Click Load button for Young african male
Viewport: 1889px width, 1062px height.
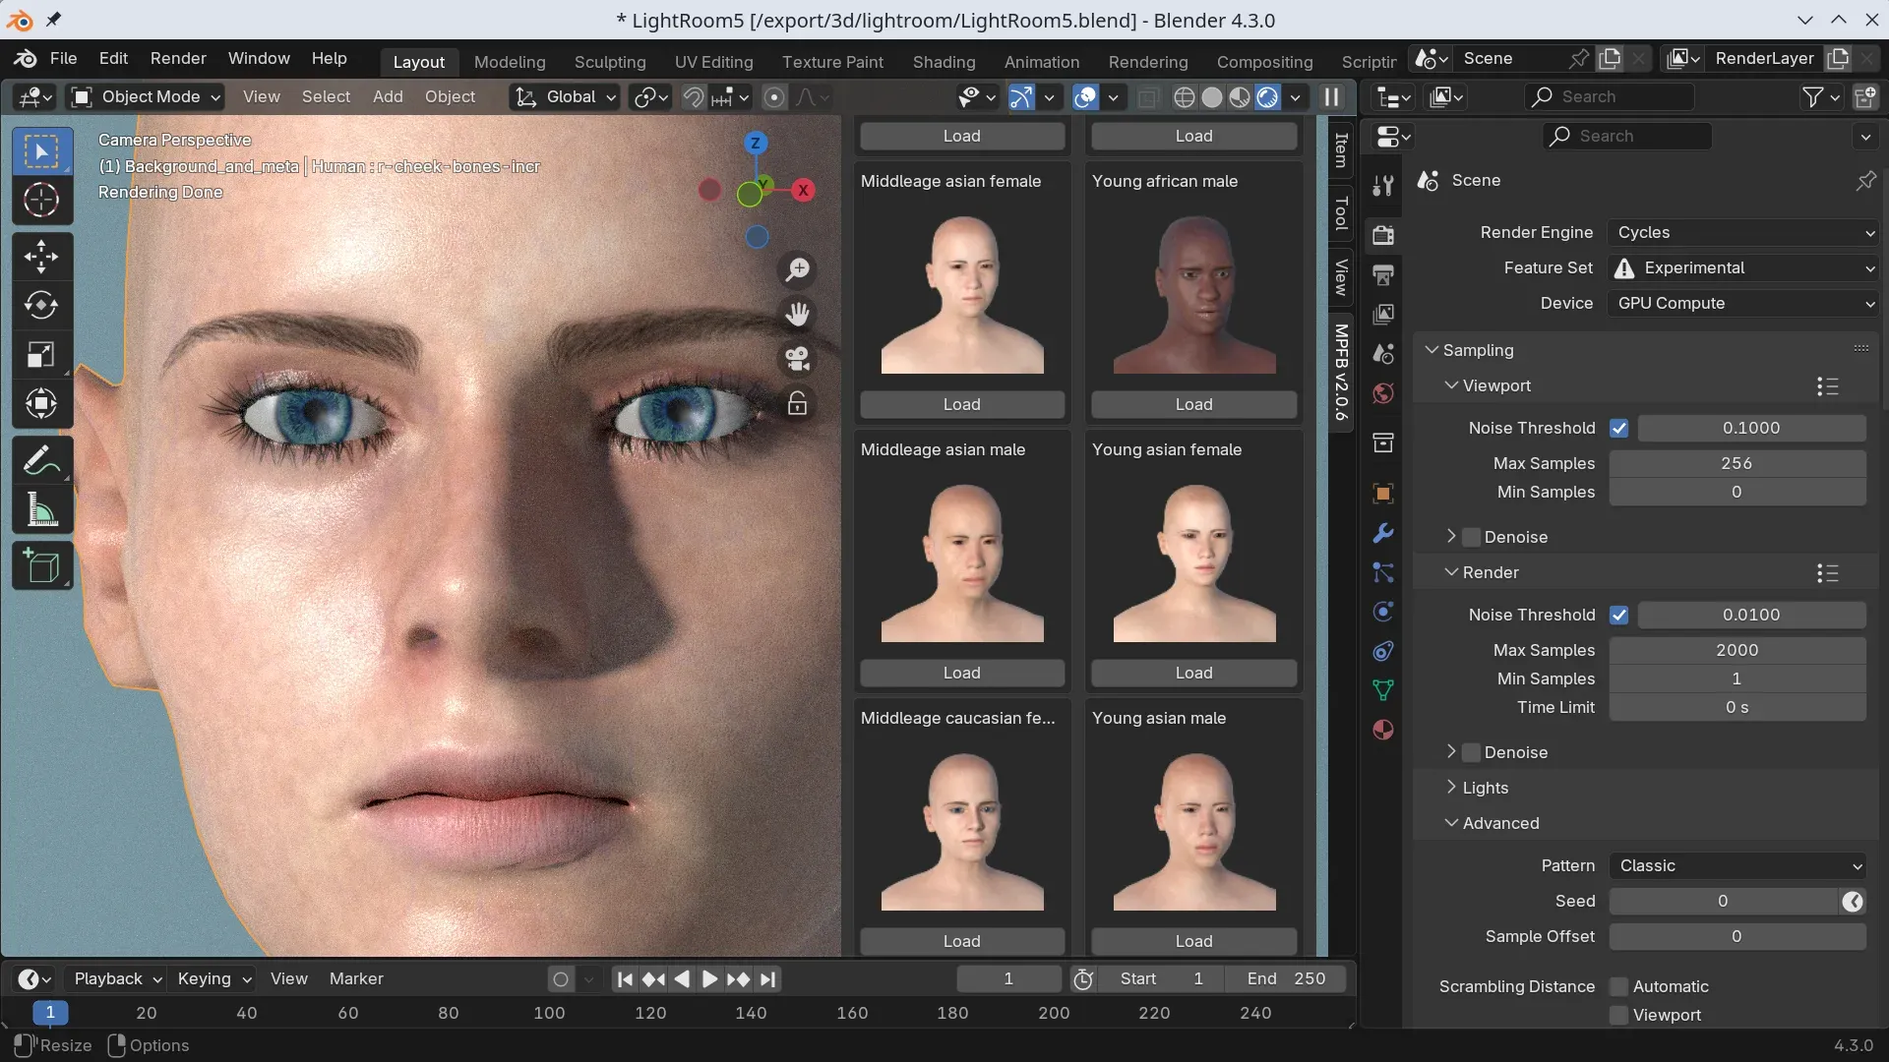[x=1191, y=403]
